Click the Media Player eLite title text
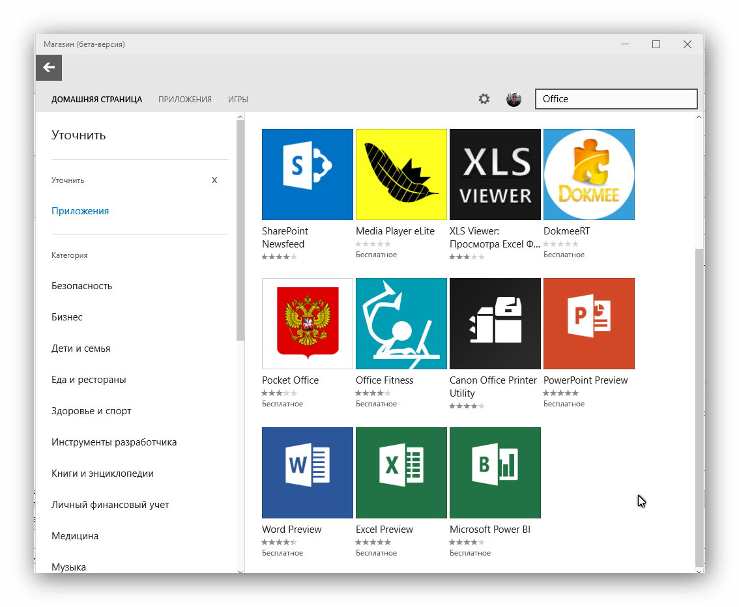739x607 pixels. [395, 231]
